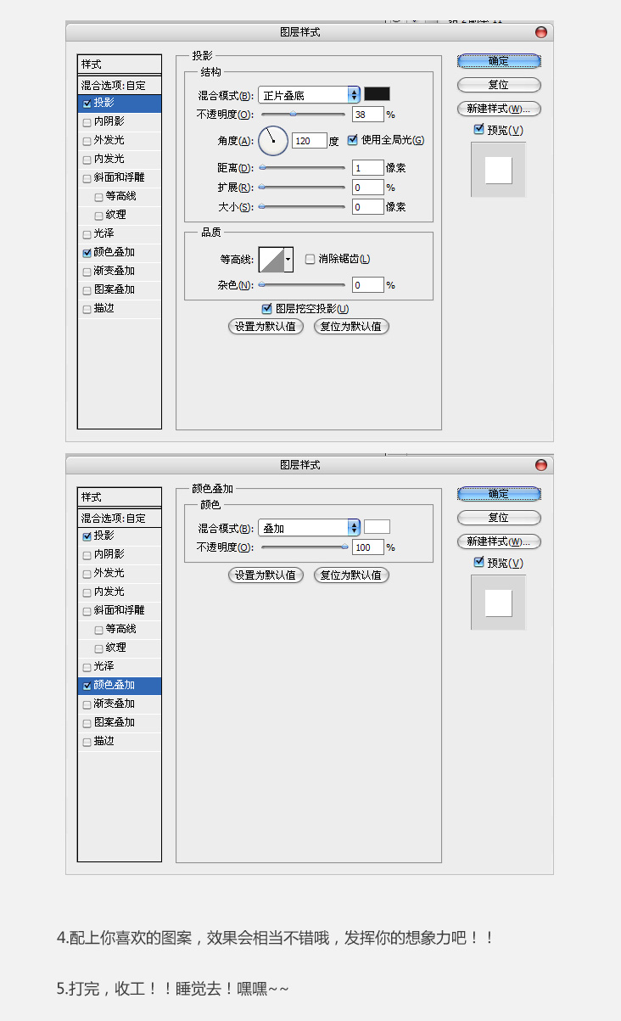Pick the black shadow color swatch
The image size is (621, 1021).
(x=377, y=94)
